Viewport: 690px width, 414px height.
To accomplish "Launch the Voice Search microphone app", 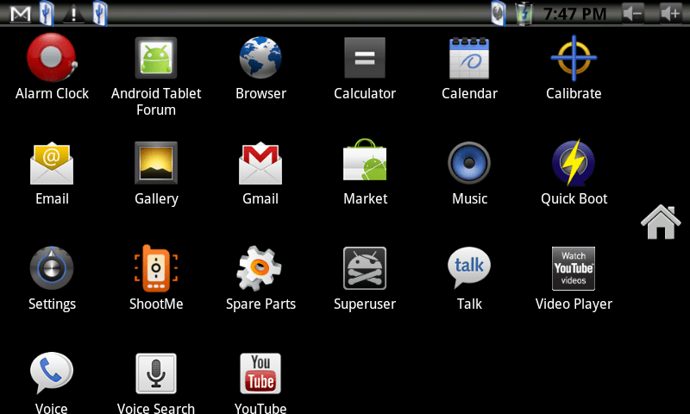I will click(x=156, y=373).
